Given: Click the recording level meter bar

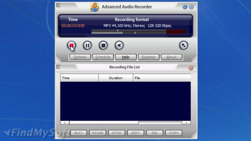Looking at the screenshot, I should tap(138, 32).
